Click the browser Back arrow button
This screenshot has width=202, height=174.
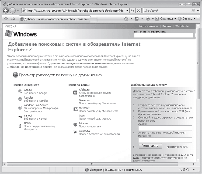coord(6,11)
